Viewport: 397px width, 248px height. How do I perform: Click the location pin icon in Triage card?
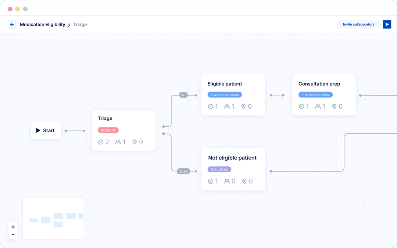click(x=135, y=142)
